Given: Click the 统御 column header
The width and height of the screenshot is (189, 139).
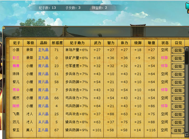Looking at the screenshot, I should tap(138, 43).
